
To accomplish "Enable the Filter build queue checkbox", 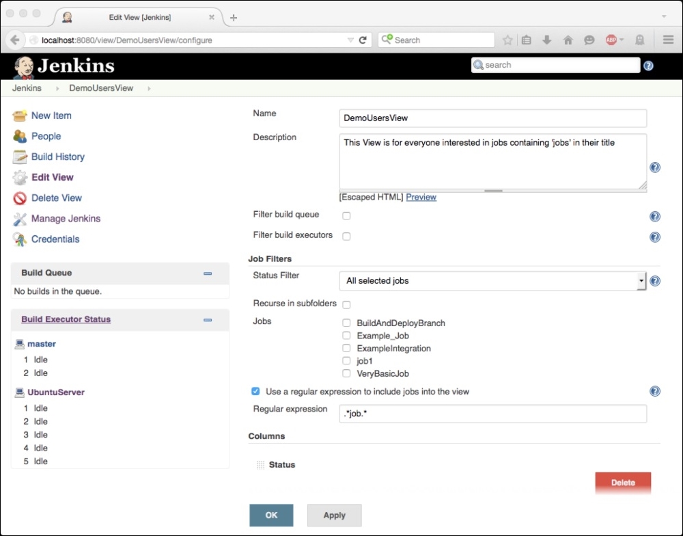I will (x=346, y=215).
